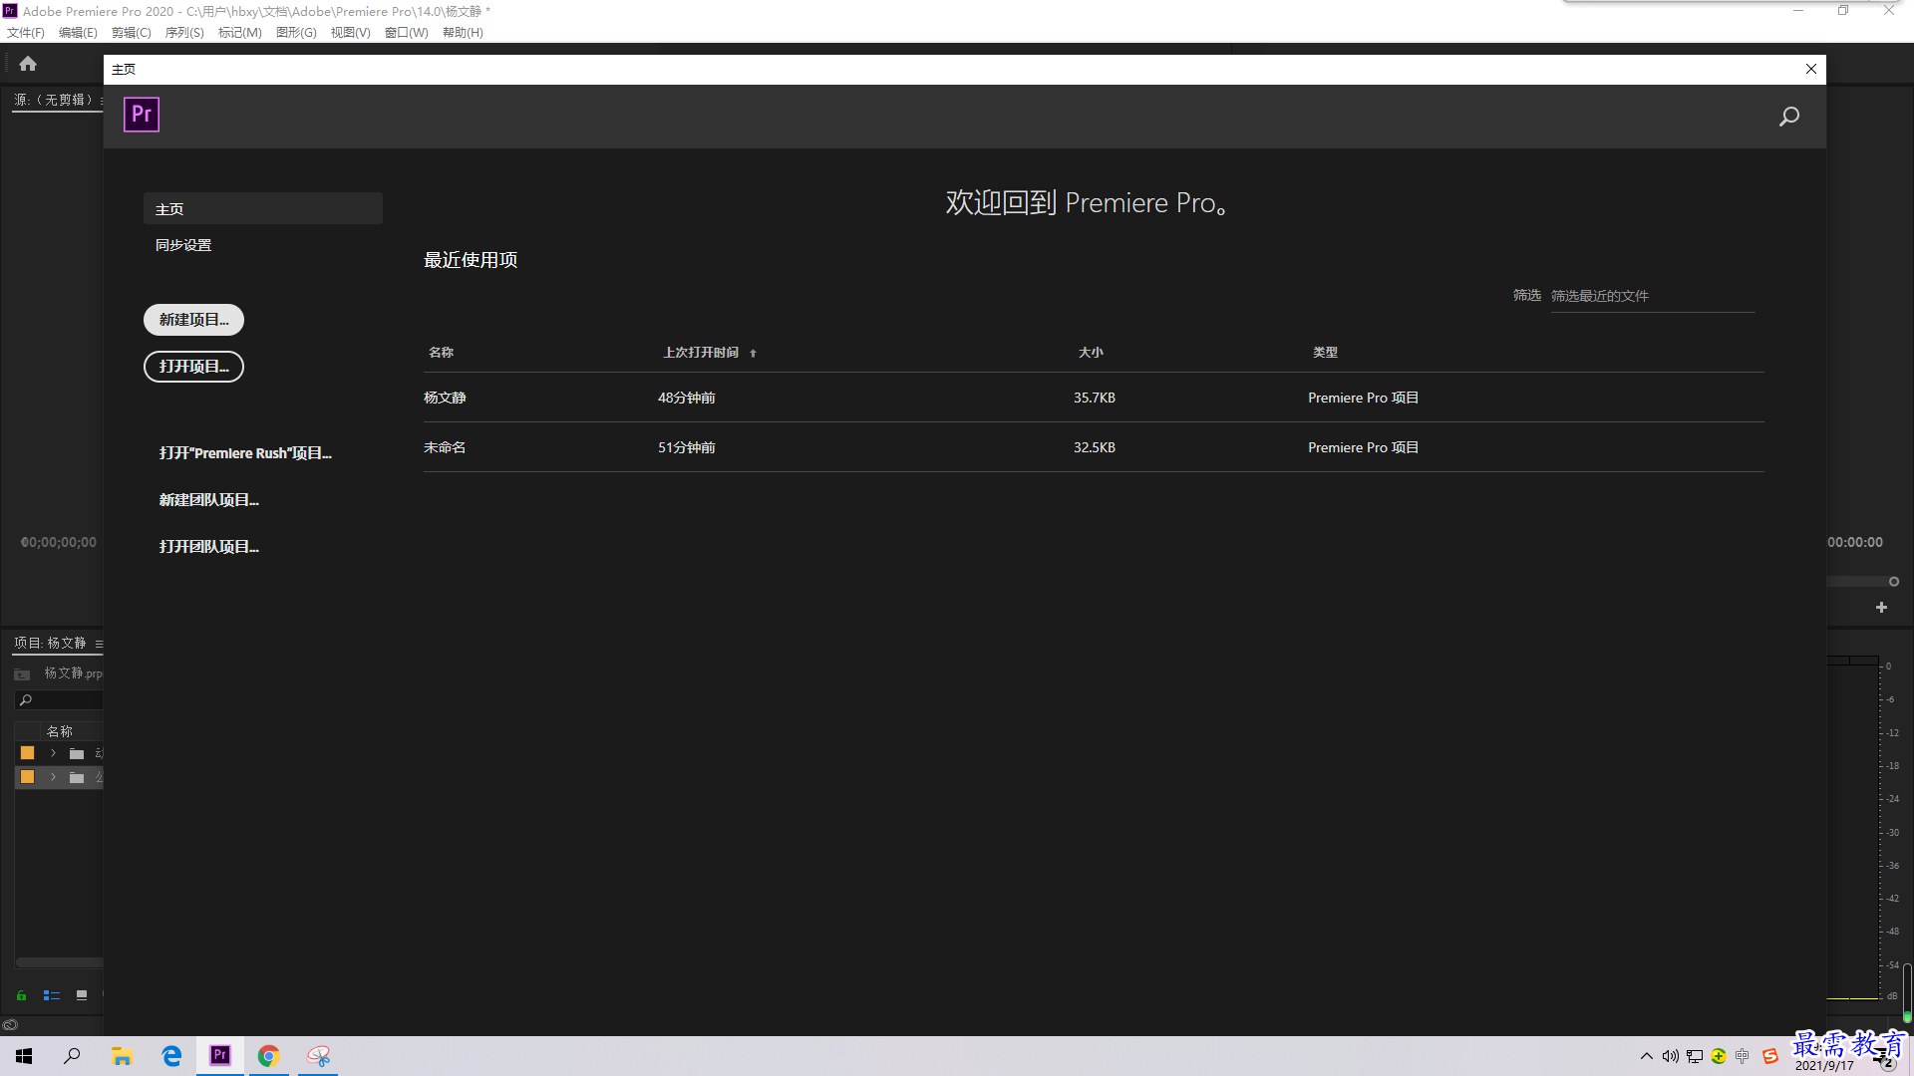Screen dimensions: 1914x1076
Task: Select the 源:(无剪辑) source panel tab
Action: pyautogui.click(x=54, y=100)
